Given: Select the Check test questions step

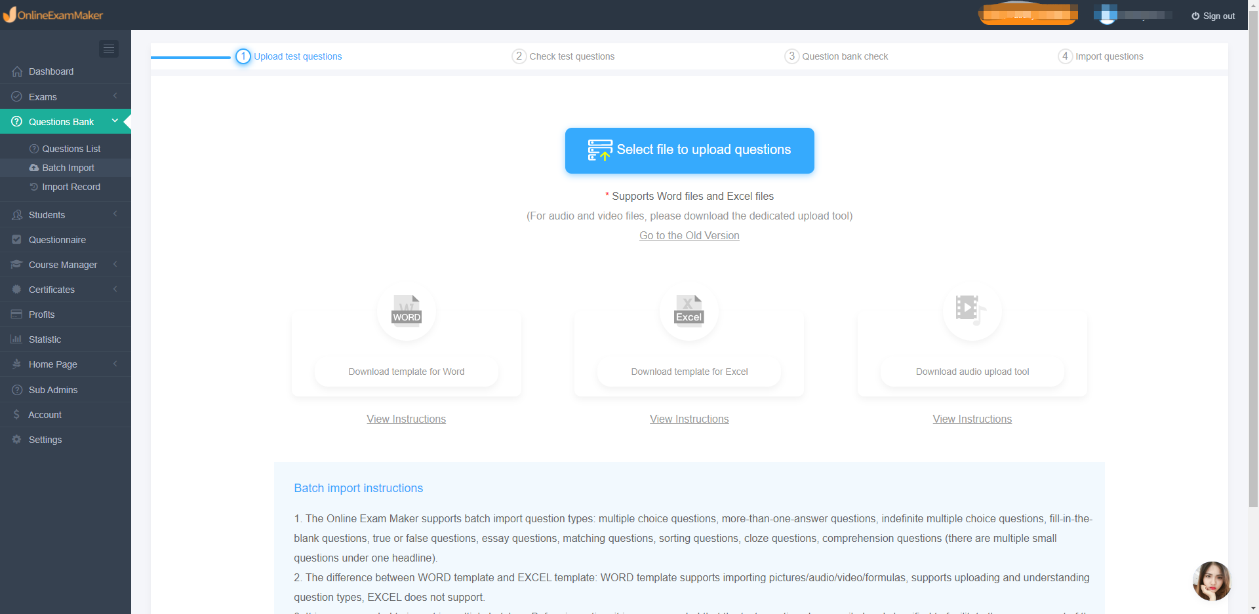Looking at the screenshot, I should (563, 56).
